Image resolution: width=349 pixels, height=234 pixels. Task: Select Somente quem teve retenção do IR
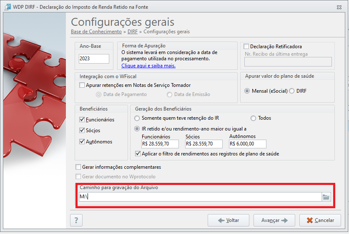(x=137, y=118)
